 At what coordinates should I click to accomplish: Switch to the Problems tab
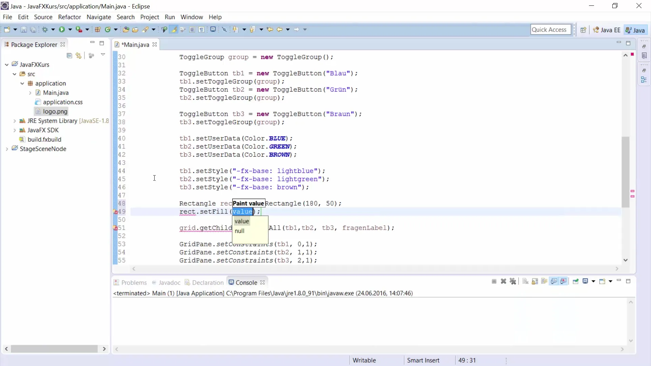[130, 283]
